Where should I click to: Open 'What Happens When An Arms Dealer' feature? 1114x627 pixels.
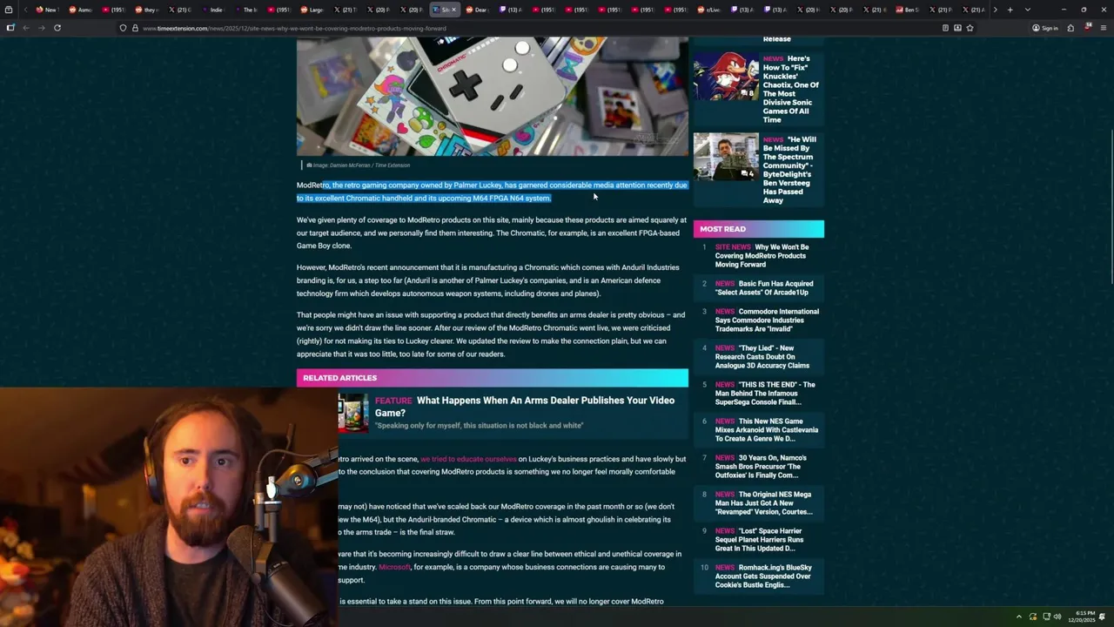click(525, 406)
